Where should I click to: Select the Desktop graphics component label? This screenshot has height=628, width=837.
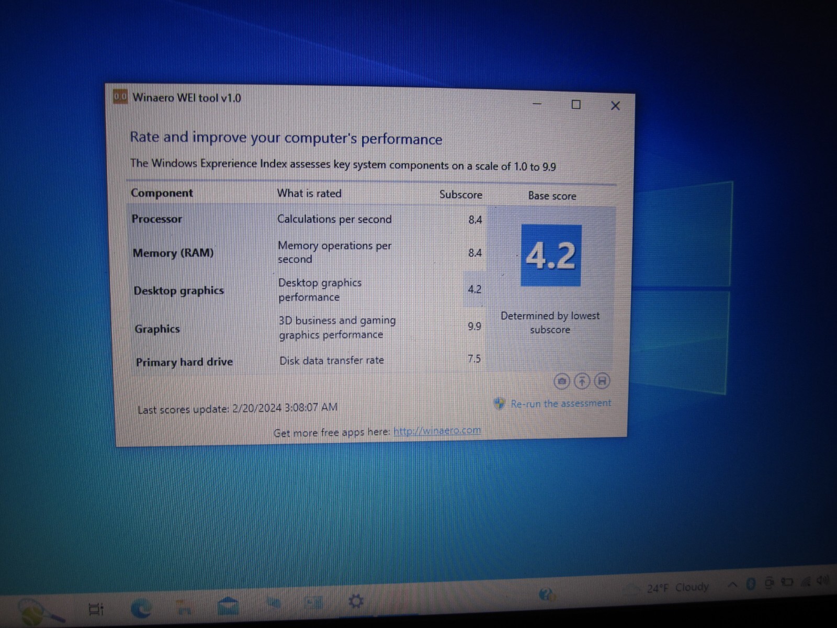coord(179,290)
